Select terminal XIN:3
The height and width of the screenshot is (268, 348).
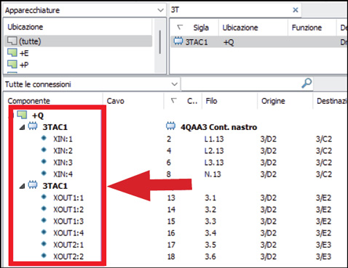63,163
